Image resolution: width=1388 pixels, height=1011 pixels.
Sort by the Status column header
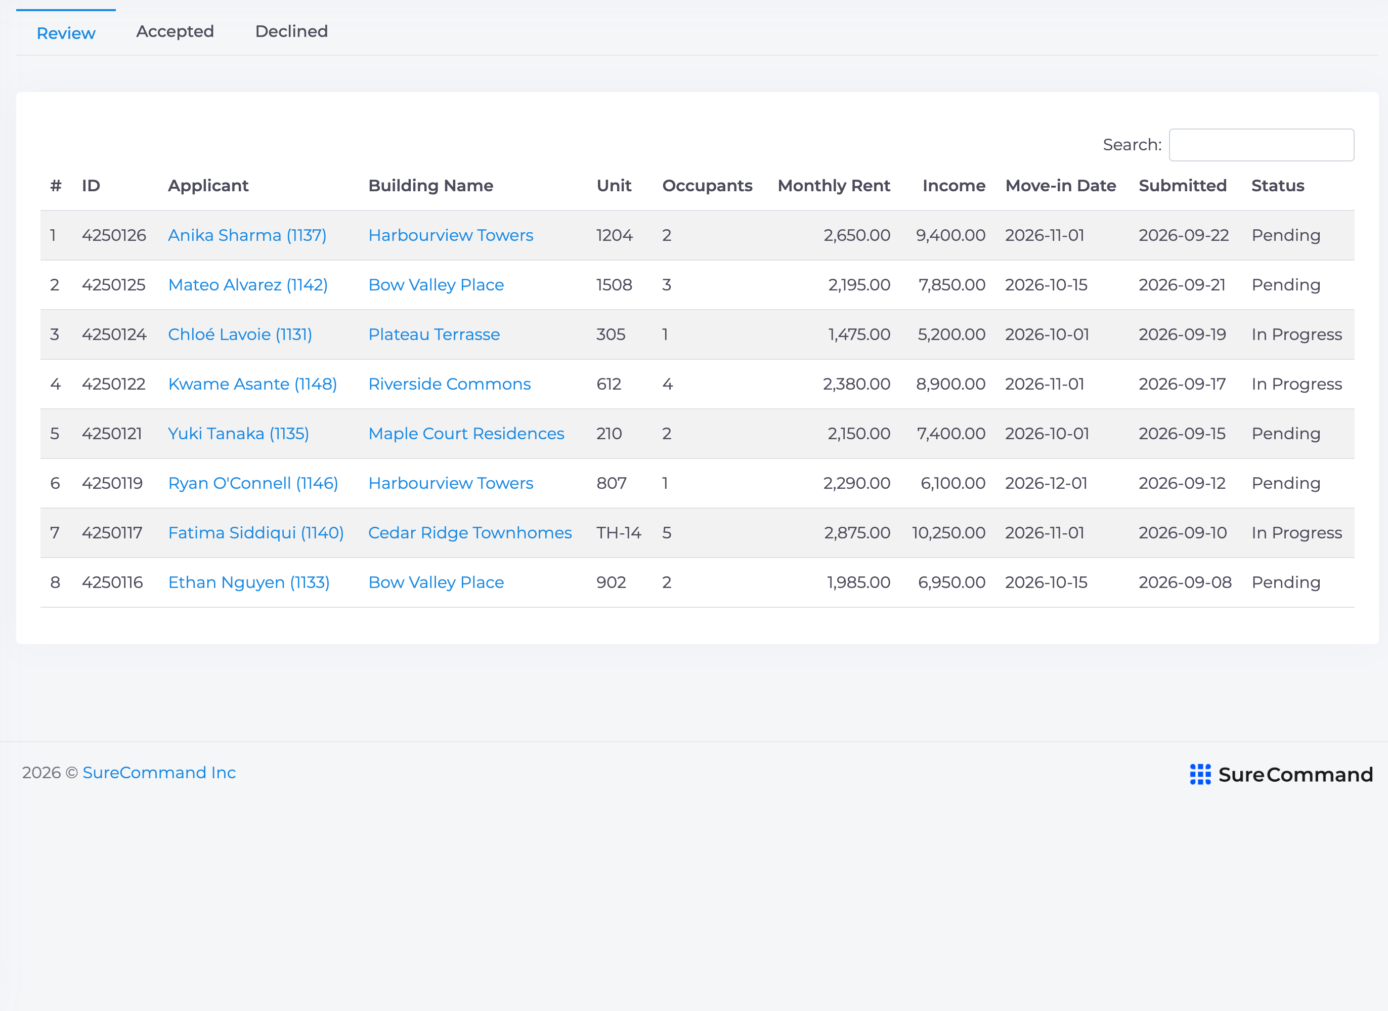click(x=1278, y=186)
